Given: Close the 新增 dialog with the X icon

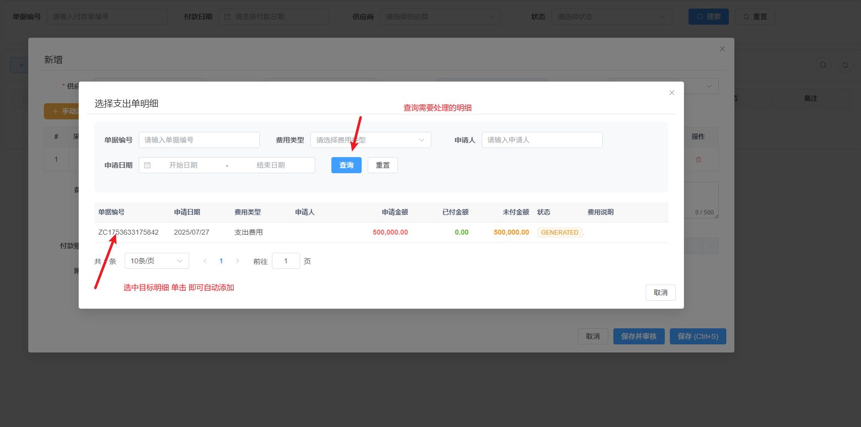Looking at the screenshot, I should [722, 49].
